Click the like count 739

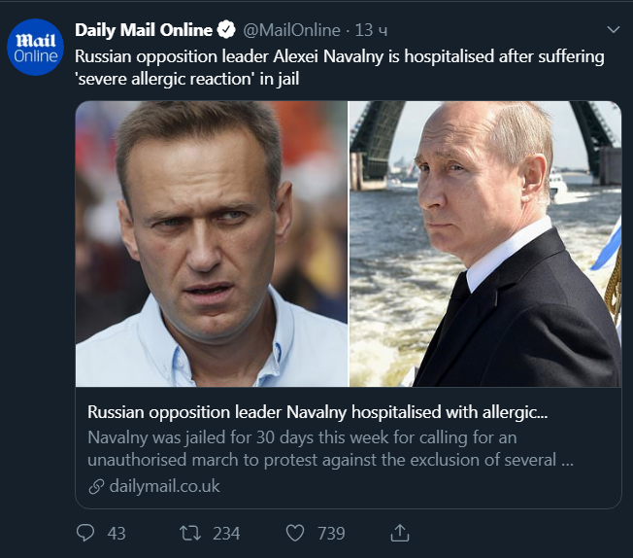[331, 533]
